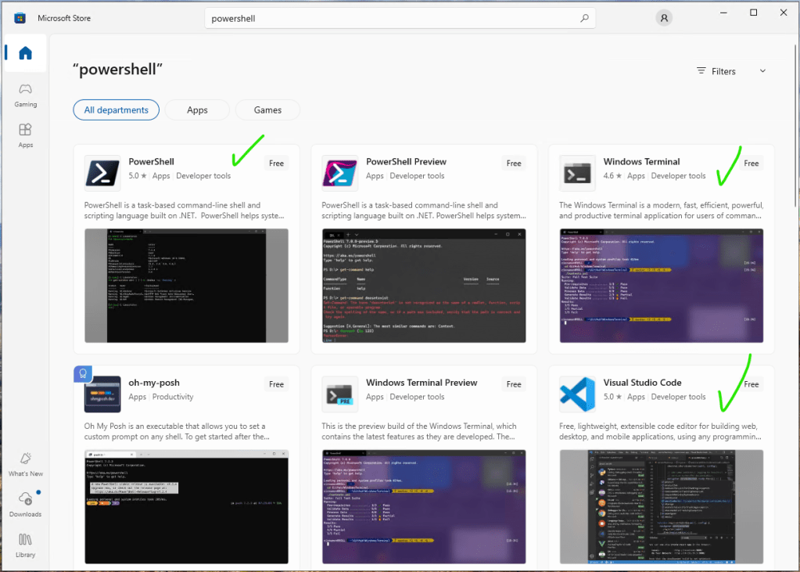Select the Apps filter pill
The image size is (800, 572).
coord(197,110)
